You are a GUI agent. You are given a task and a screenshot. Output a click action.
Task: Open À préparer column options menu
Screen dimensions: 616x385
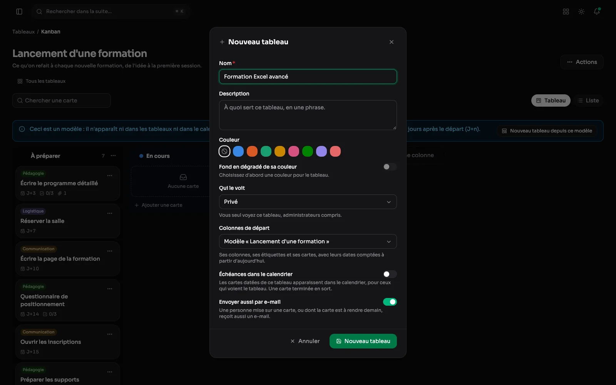coord(113,156)
